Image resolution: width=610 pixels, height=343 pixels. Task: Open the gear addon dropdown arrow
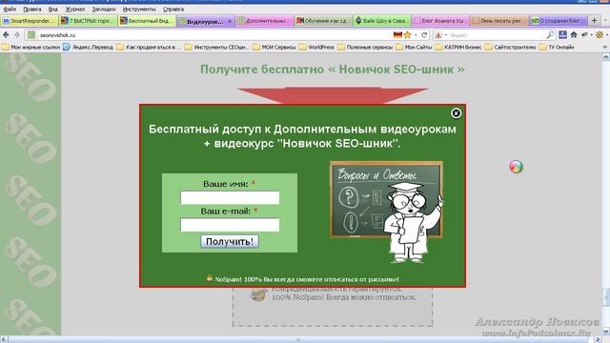coord(606,35)
